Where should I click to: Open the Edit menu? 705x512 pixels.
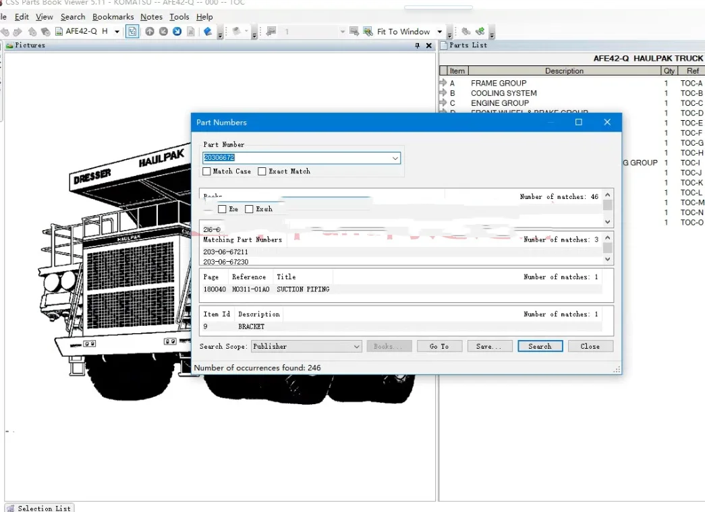(x=22, y=17)
